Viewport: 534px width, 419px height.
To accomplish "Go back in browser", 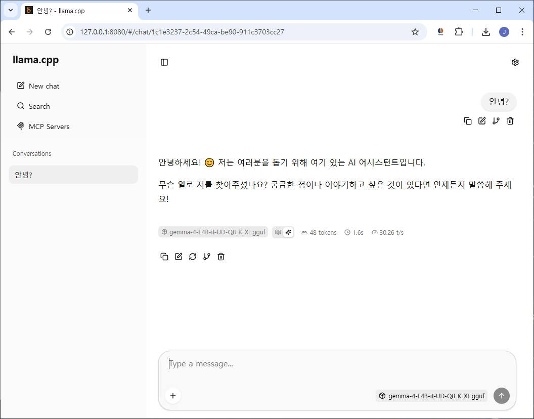I will point(12,32).
